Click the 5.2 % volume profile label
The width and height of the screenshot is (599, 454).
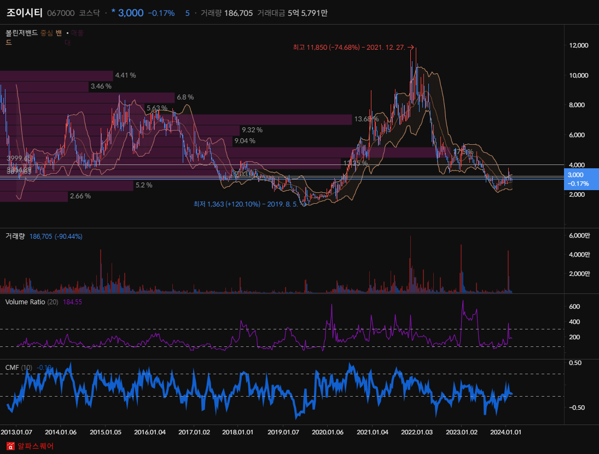(144, 185)
